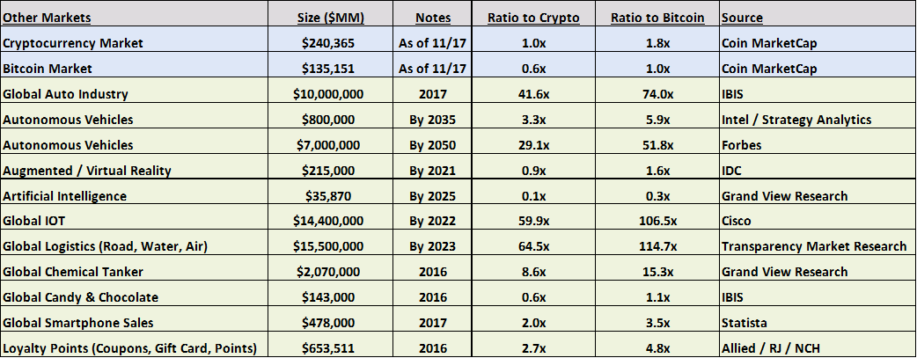Select the "Ratio to Bitcoin" header cell

click(x=657, y=17)
